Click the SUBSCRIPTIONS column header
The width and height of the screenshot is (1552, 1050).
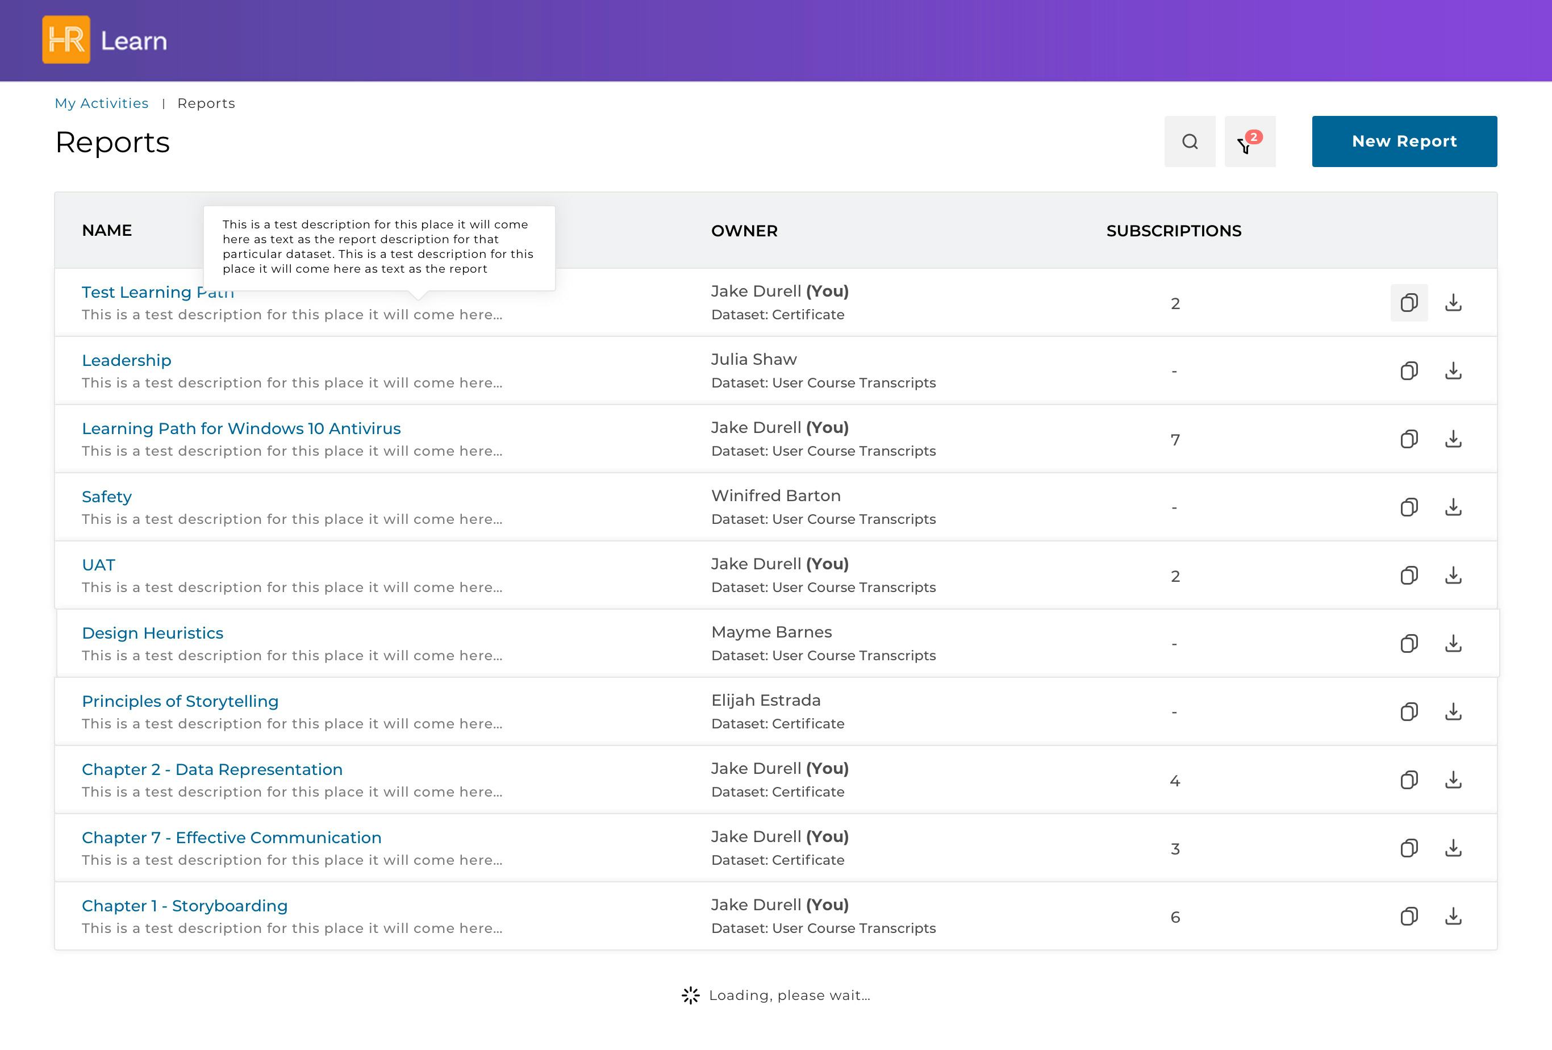1173,231
